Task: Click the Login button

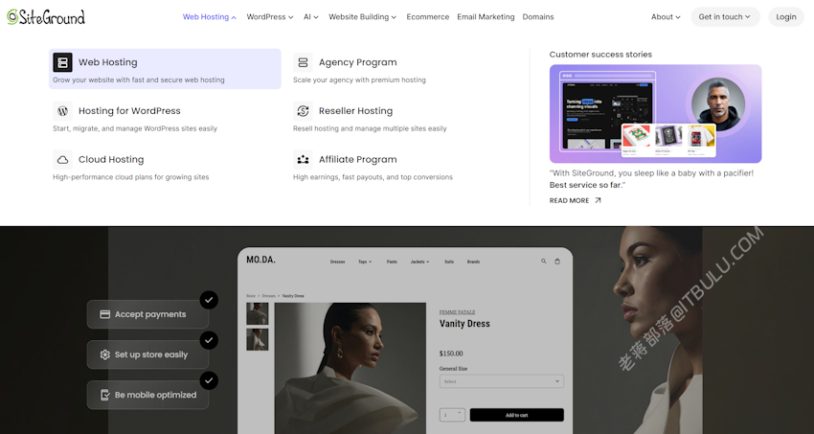Action: point(786,16)
